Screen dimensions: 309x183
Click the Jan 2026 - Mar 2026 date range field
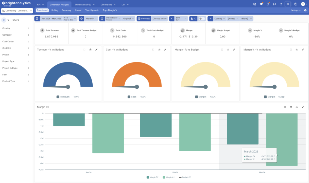point(51,18)
